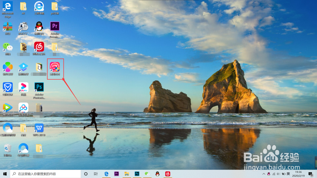The height and width of the screenshot is (178, 317).
Task: Open the QQ icon in system tray
Action: tap(269, 174)
